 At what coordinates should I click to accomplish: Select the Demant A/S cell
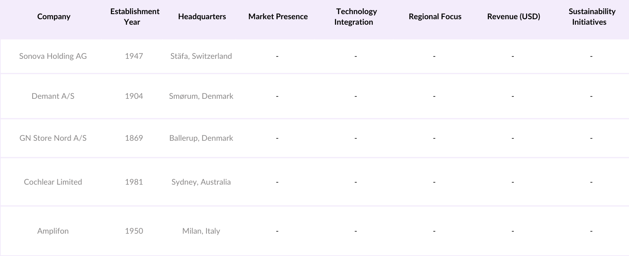click(53, 96)
